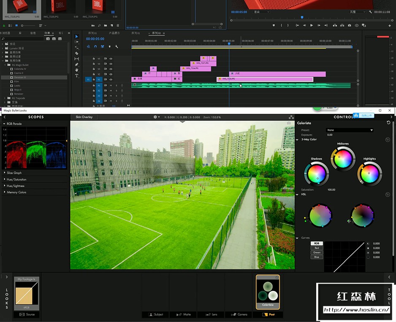396x322 pixels.
Task: Mute audio track A1
Action: pyautogui.click(x=111, y=86)
